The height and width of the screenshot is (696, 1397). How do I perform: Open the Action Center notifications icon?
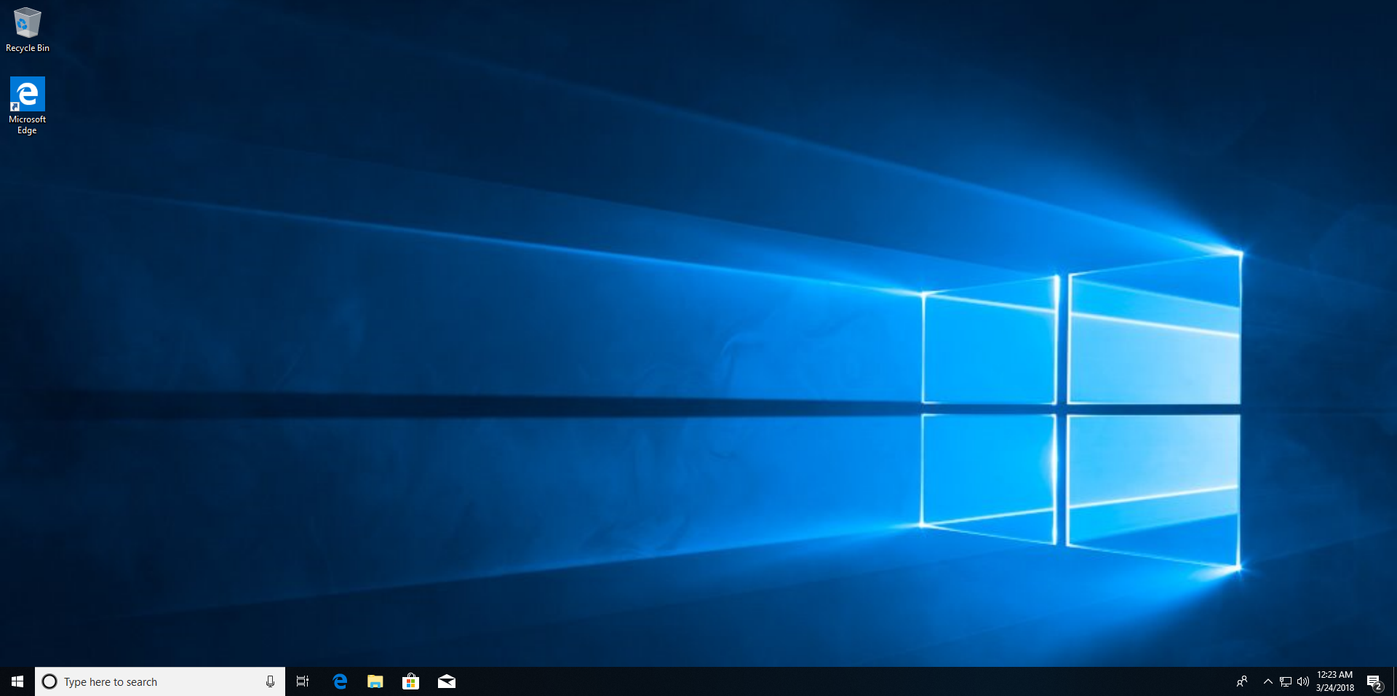[1374, 681]
